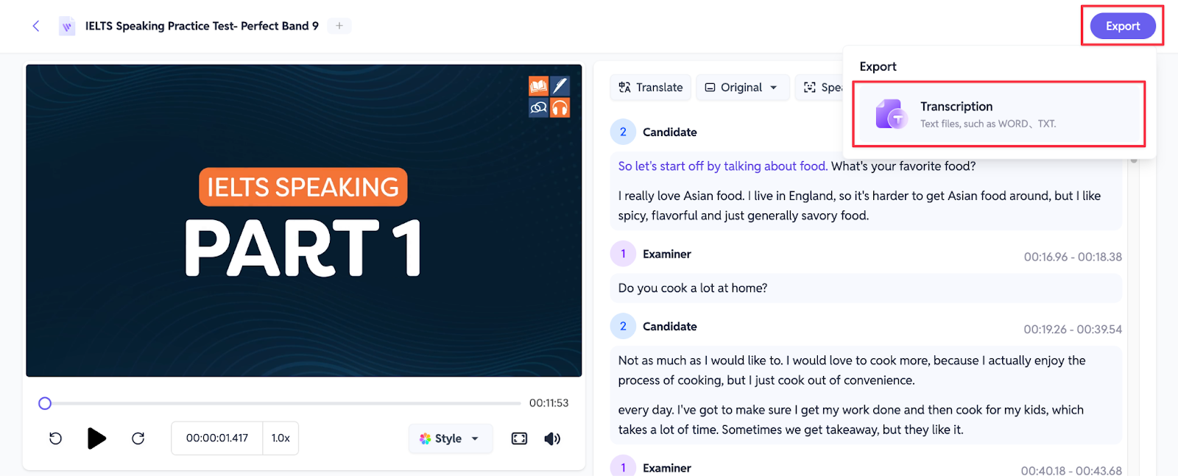1178x476 pixels.
Task: Click the text "Do you cook a lot at home?"
Action: click(693, 288)
